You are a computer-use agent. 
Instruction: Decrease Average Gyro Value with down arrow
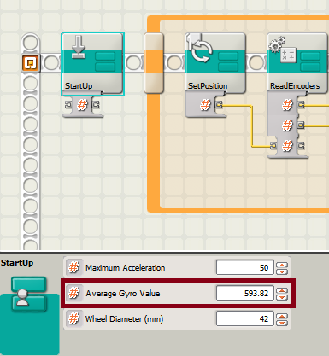282,297
